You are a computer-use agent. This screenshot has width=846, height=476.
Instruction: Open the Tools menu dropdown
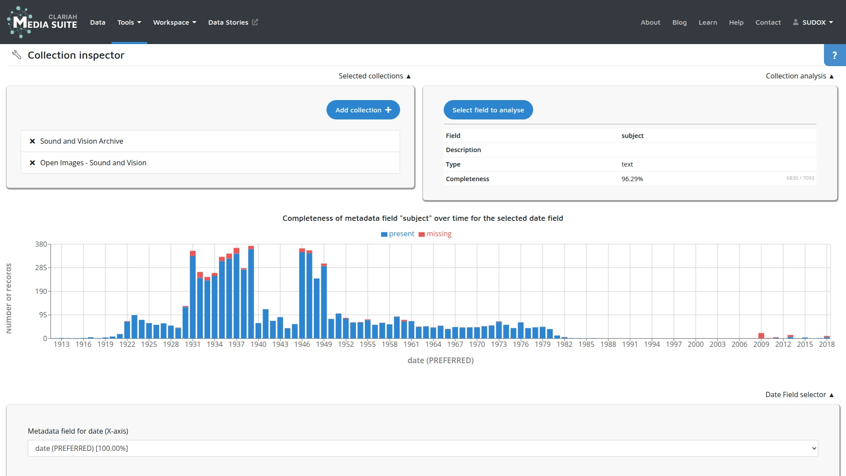(x=129, y=22)
